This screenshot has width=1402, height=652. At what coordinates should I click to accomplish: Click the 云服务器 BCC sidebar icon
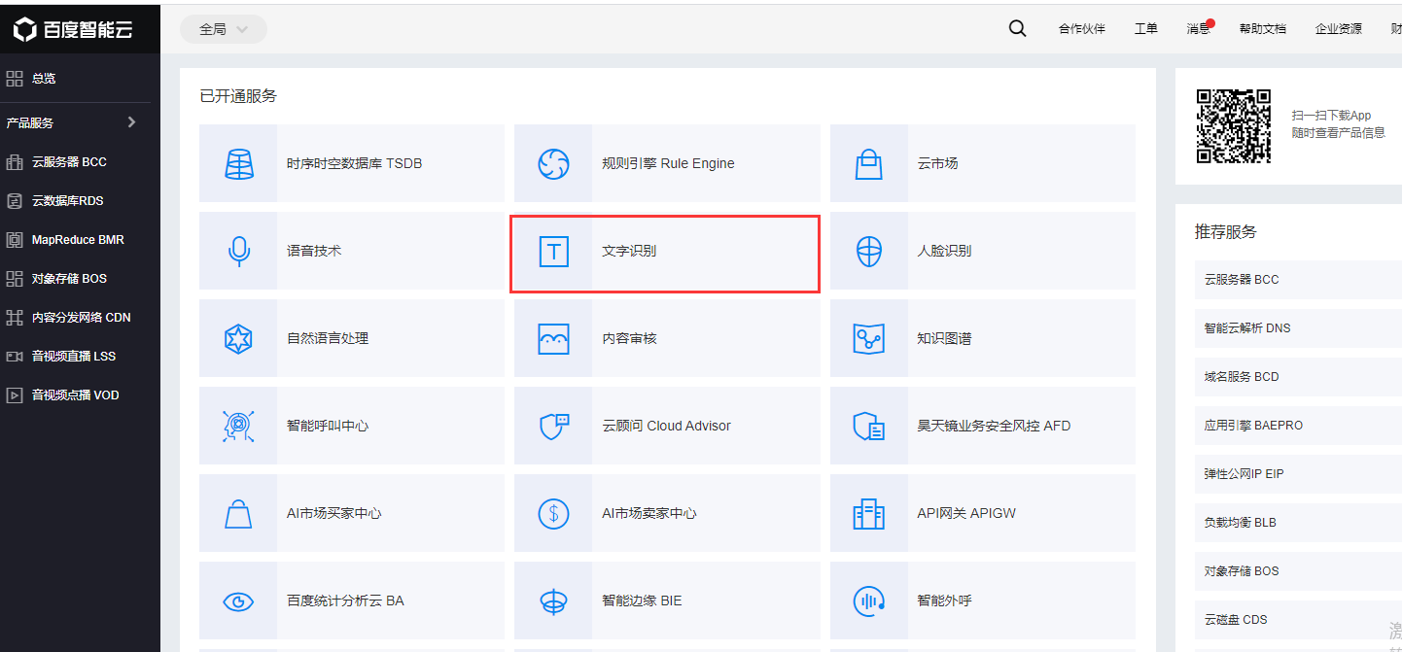(15, 162)
